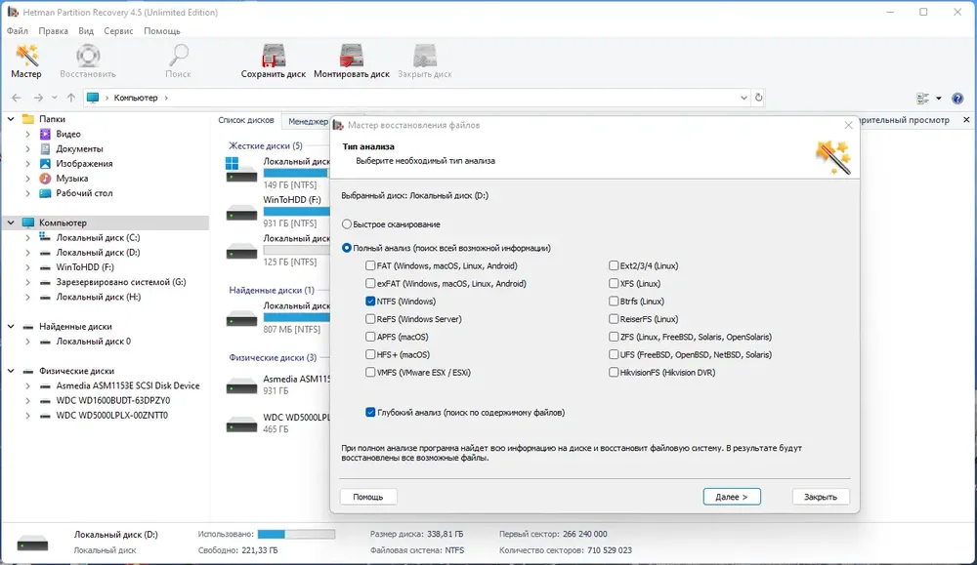977x565 pixels.
Task: Select the 149 ГБ NTFS Windows disk icon
Action: coord(241,171)
